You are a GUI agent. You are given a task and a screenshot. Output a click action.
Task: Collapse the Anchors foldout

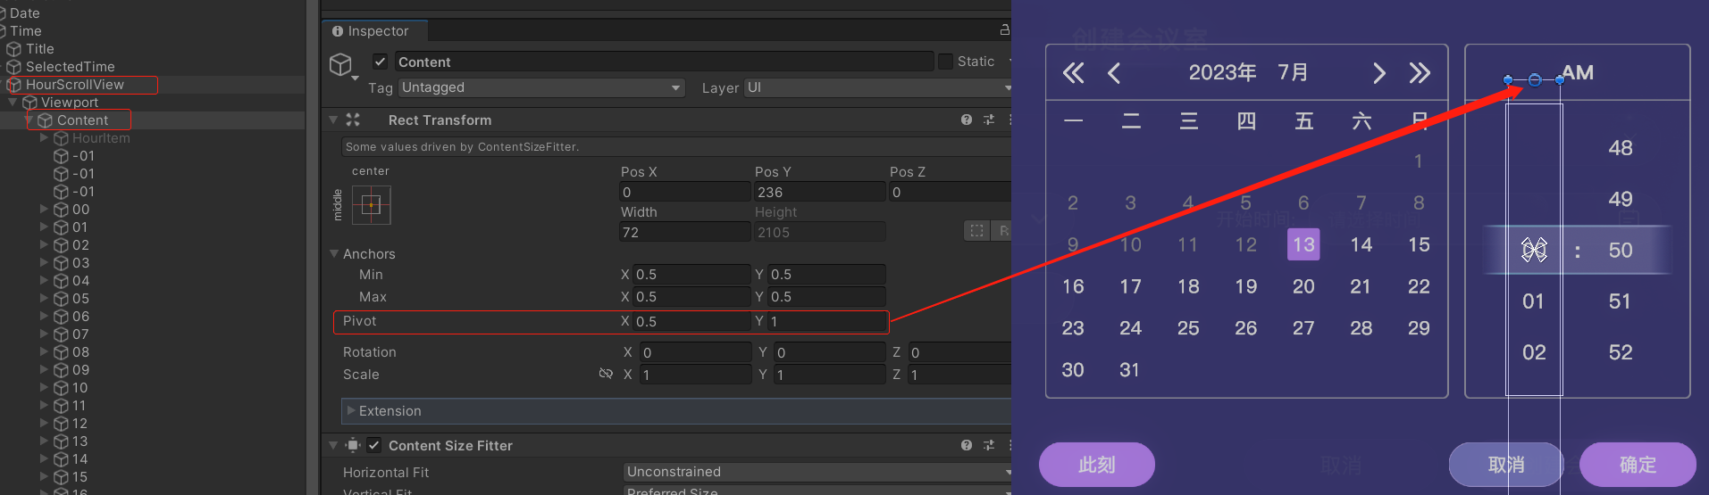pyautogui.click(x=334, y=254)
